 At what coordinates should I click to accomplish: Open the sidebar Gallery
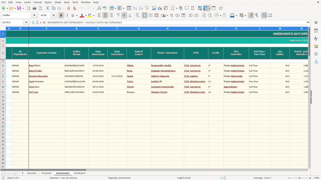316,46
